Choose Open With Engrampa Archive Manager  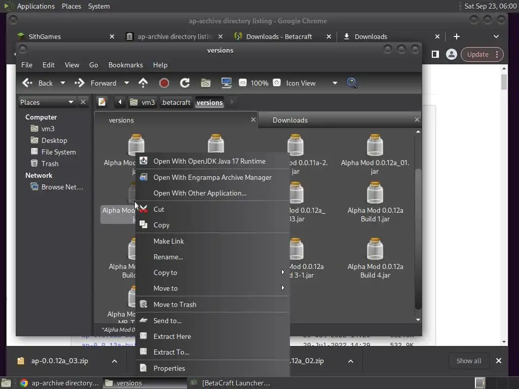(x=212, y=177)
